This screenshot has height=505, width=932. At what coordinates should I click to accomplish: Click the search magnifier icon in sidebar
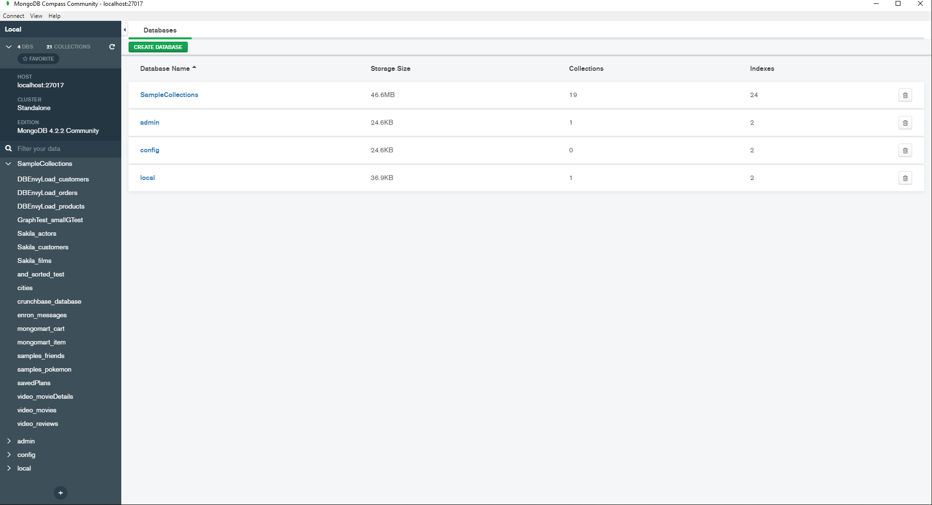tap(8, 148)
